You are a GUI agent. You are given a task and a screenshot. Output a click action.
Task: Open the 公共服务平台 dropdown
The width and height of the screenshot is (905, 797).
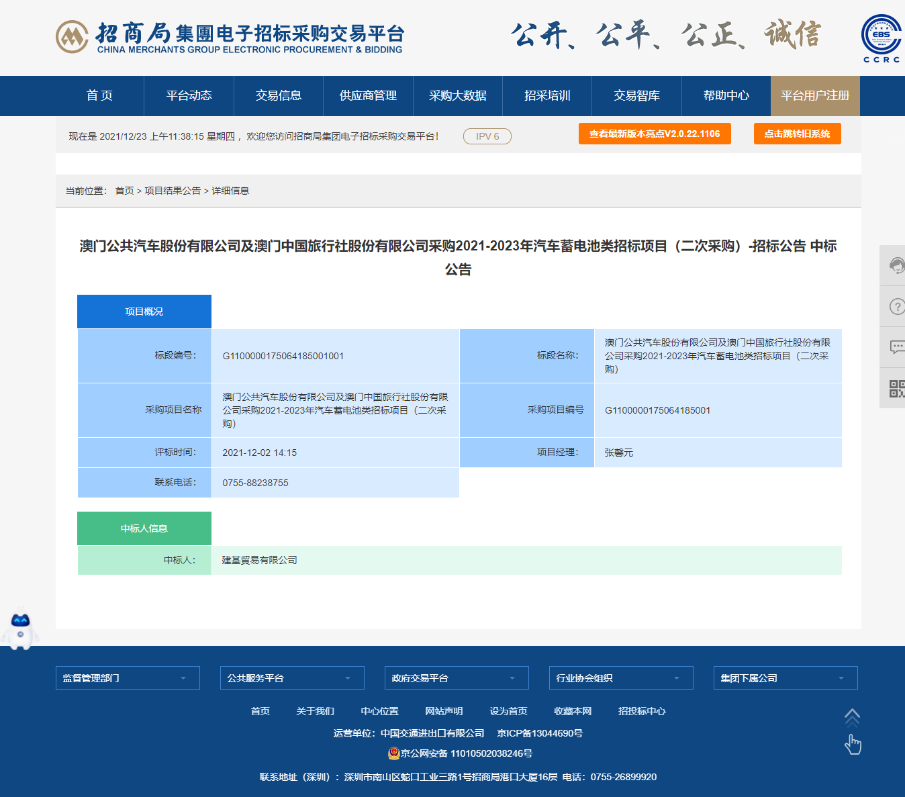(292, 678)
